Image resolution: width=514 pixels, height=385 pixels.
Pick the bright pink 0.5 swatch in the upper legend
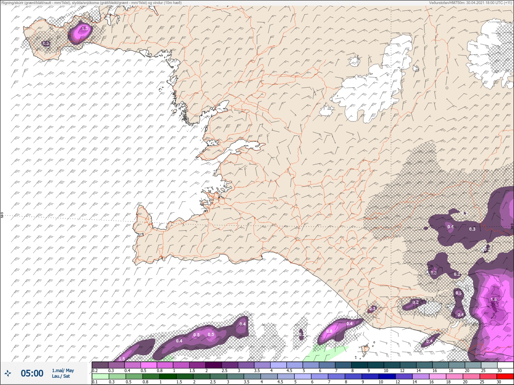pyautogui.click(x=149, y=365)
